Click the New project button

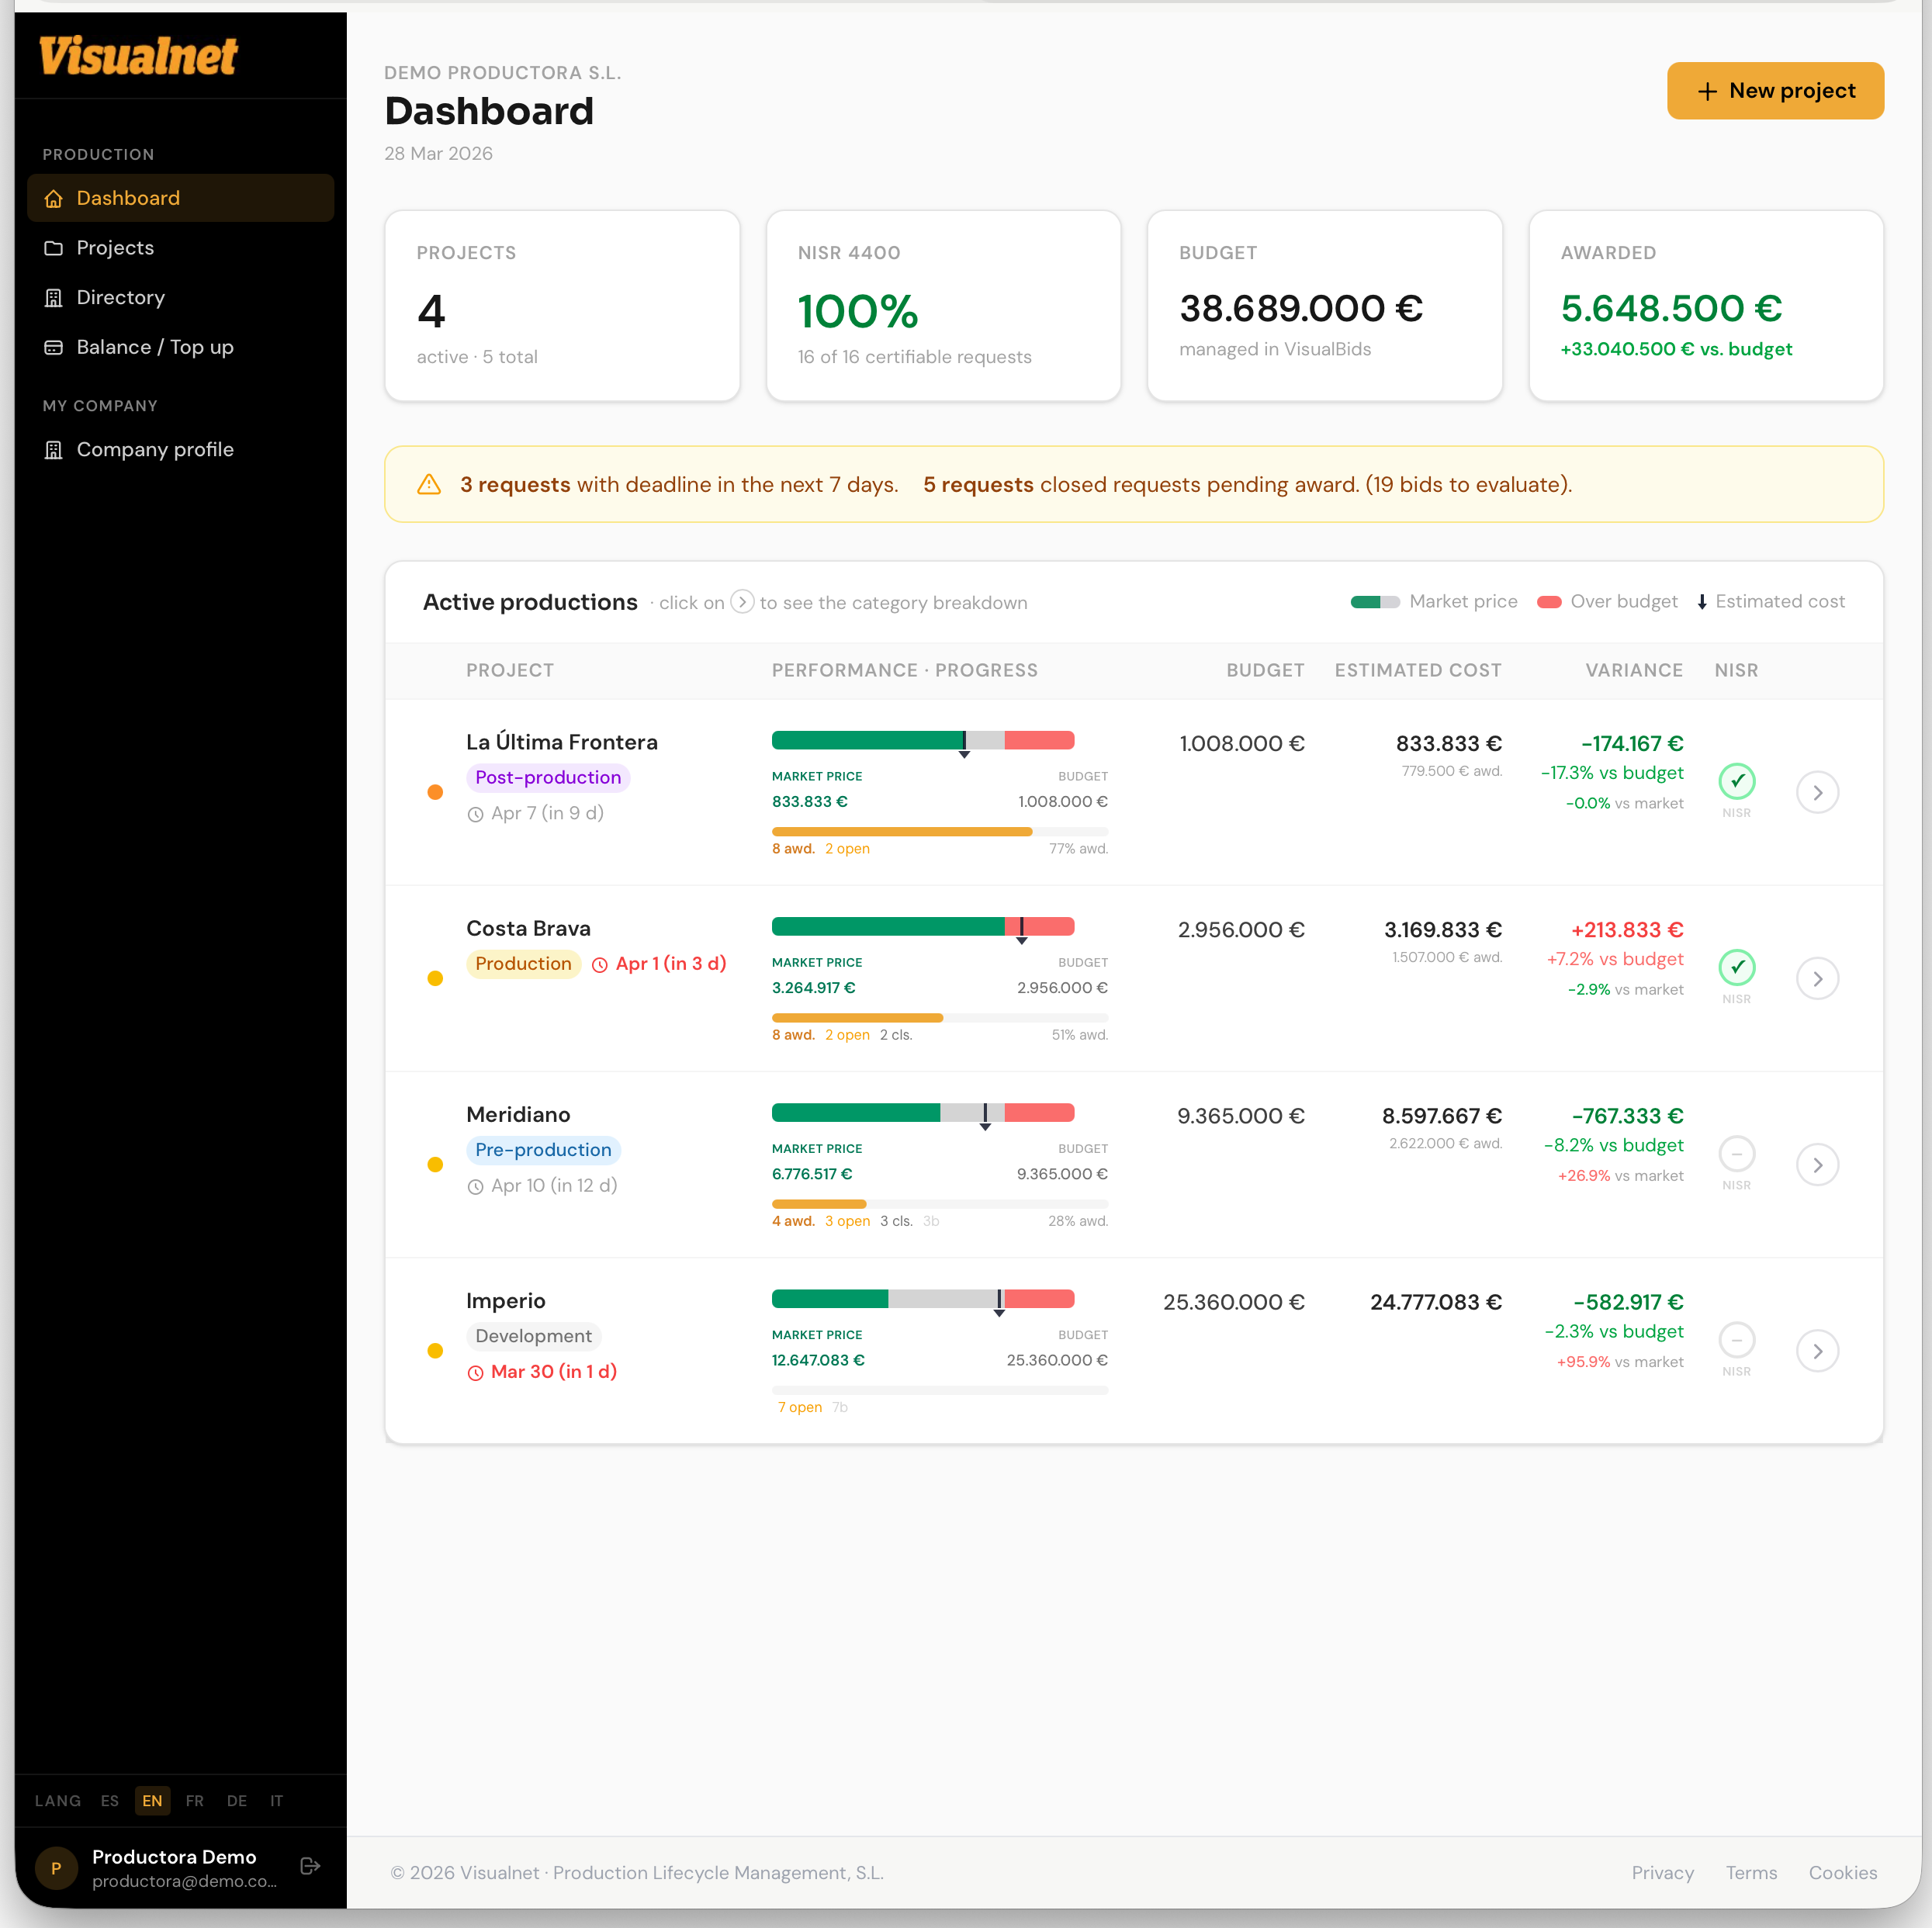tap(1775, 90)
